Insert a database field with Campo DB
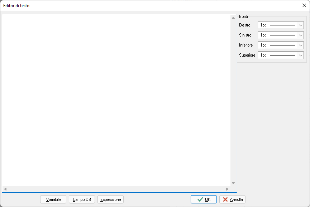 (x=82, y=199)
